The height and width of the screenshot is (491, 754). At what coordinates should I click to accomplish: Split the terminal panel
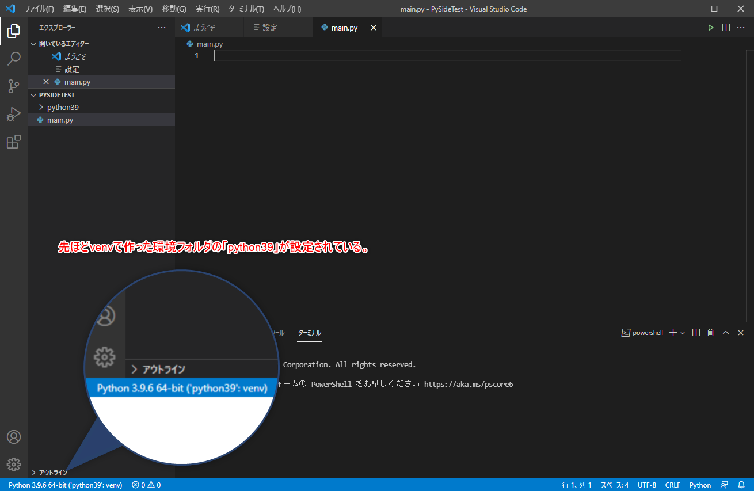pos(696,333)
